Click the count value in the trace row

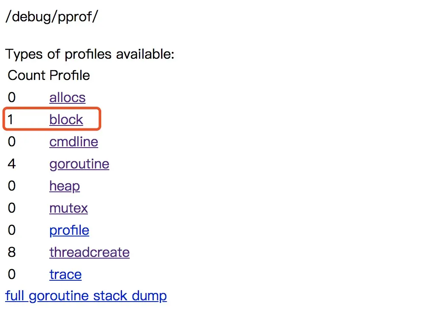11,275
